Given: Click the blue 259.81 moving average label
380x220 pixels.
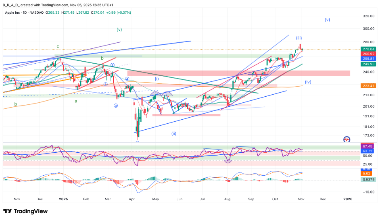Looking at the screenshot, I should pyautogui.click(x=368, y=58).
